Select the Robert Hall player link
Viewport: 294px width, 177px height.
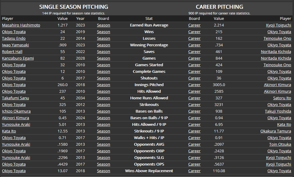[x=12, y=52]
